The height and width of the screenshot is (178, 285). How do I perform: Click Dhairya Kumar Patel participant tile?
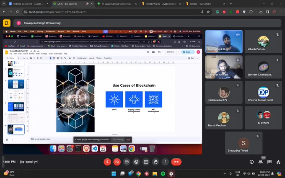tap(263, 92)
